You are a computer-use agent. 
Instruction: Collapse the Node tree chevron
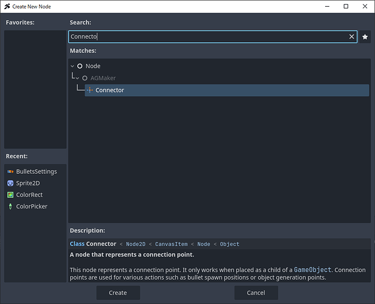point(72,66)
